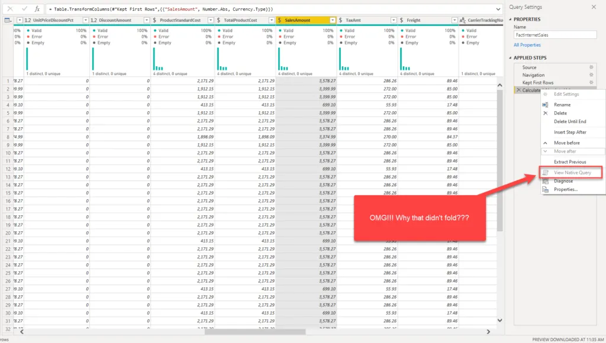Click the text type icon of CarrierTrackingNumber
Image resolution: width=606 pixels, height=343 pixels.
[463, 20]
